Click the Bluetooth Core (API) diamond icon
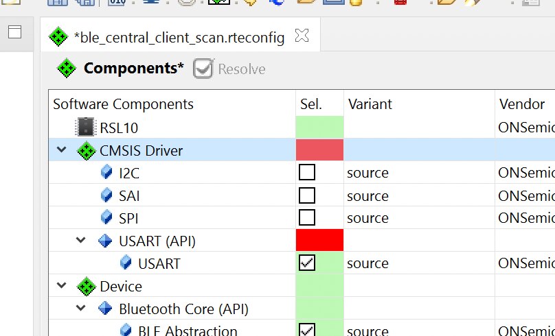This screenshot has width=555, height=336. click(105, 309)
